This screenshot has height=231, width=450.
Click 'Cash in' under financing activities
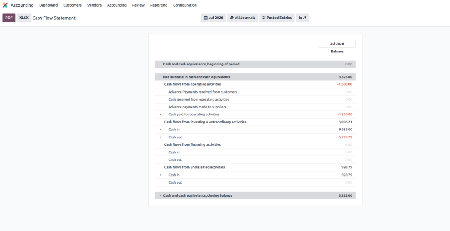point(174,152)
